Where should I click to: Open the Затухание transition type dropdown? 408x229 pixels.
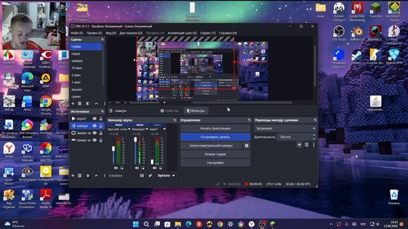point(285,128)
